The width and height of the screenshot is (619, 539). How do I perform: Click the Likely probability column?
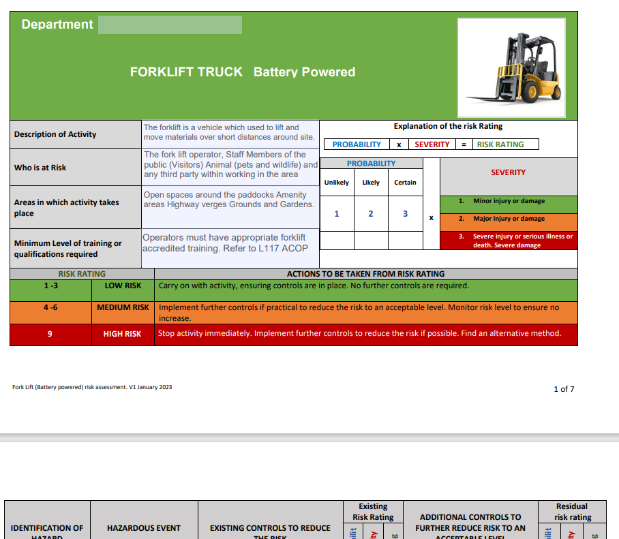point(370,182)
